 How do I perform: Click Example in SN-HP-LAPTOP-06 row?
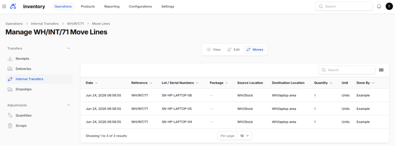pos(363,96)
